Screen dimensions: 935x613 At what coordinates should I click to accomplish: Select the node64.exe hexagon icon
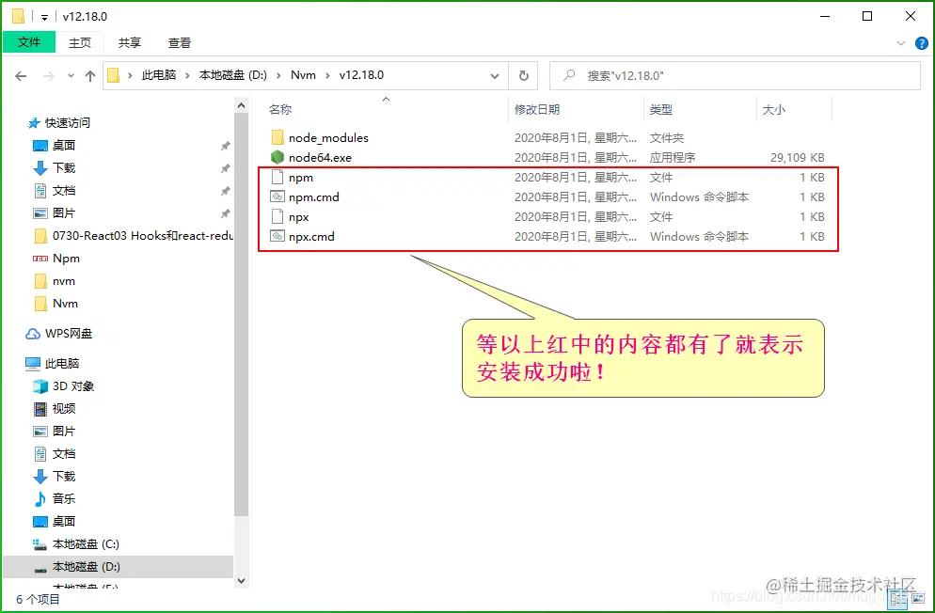[277, 157]
